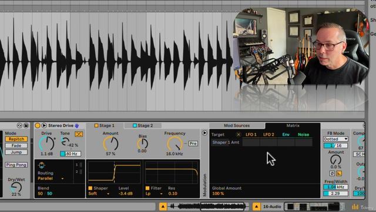The width and height of the screenshot is (376, 212).
Task: Click the 1.04 kHz frequency field
Action: click(x=335, y=187)
